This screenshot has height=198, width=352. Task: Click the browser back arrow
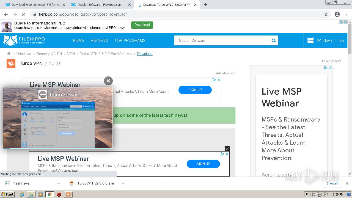tap(6, 14)
